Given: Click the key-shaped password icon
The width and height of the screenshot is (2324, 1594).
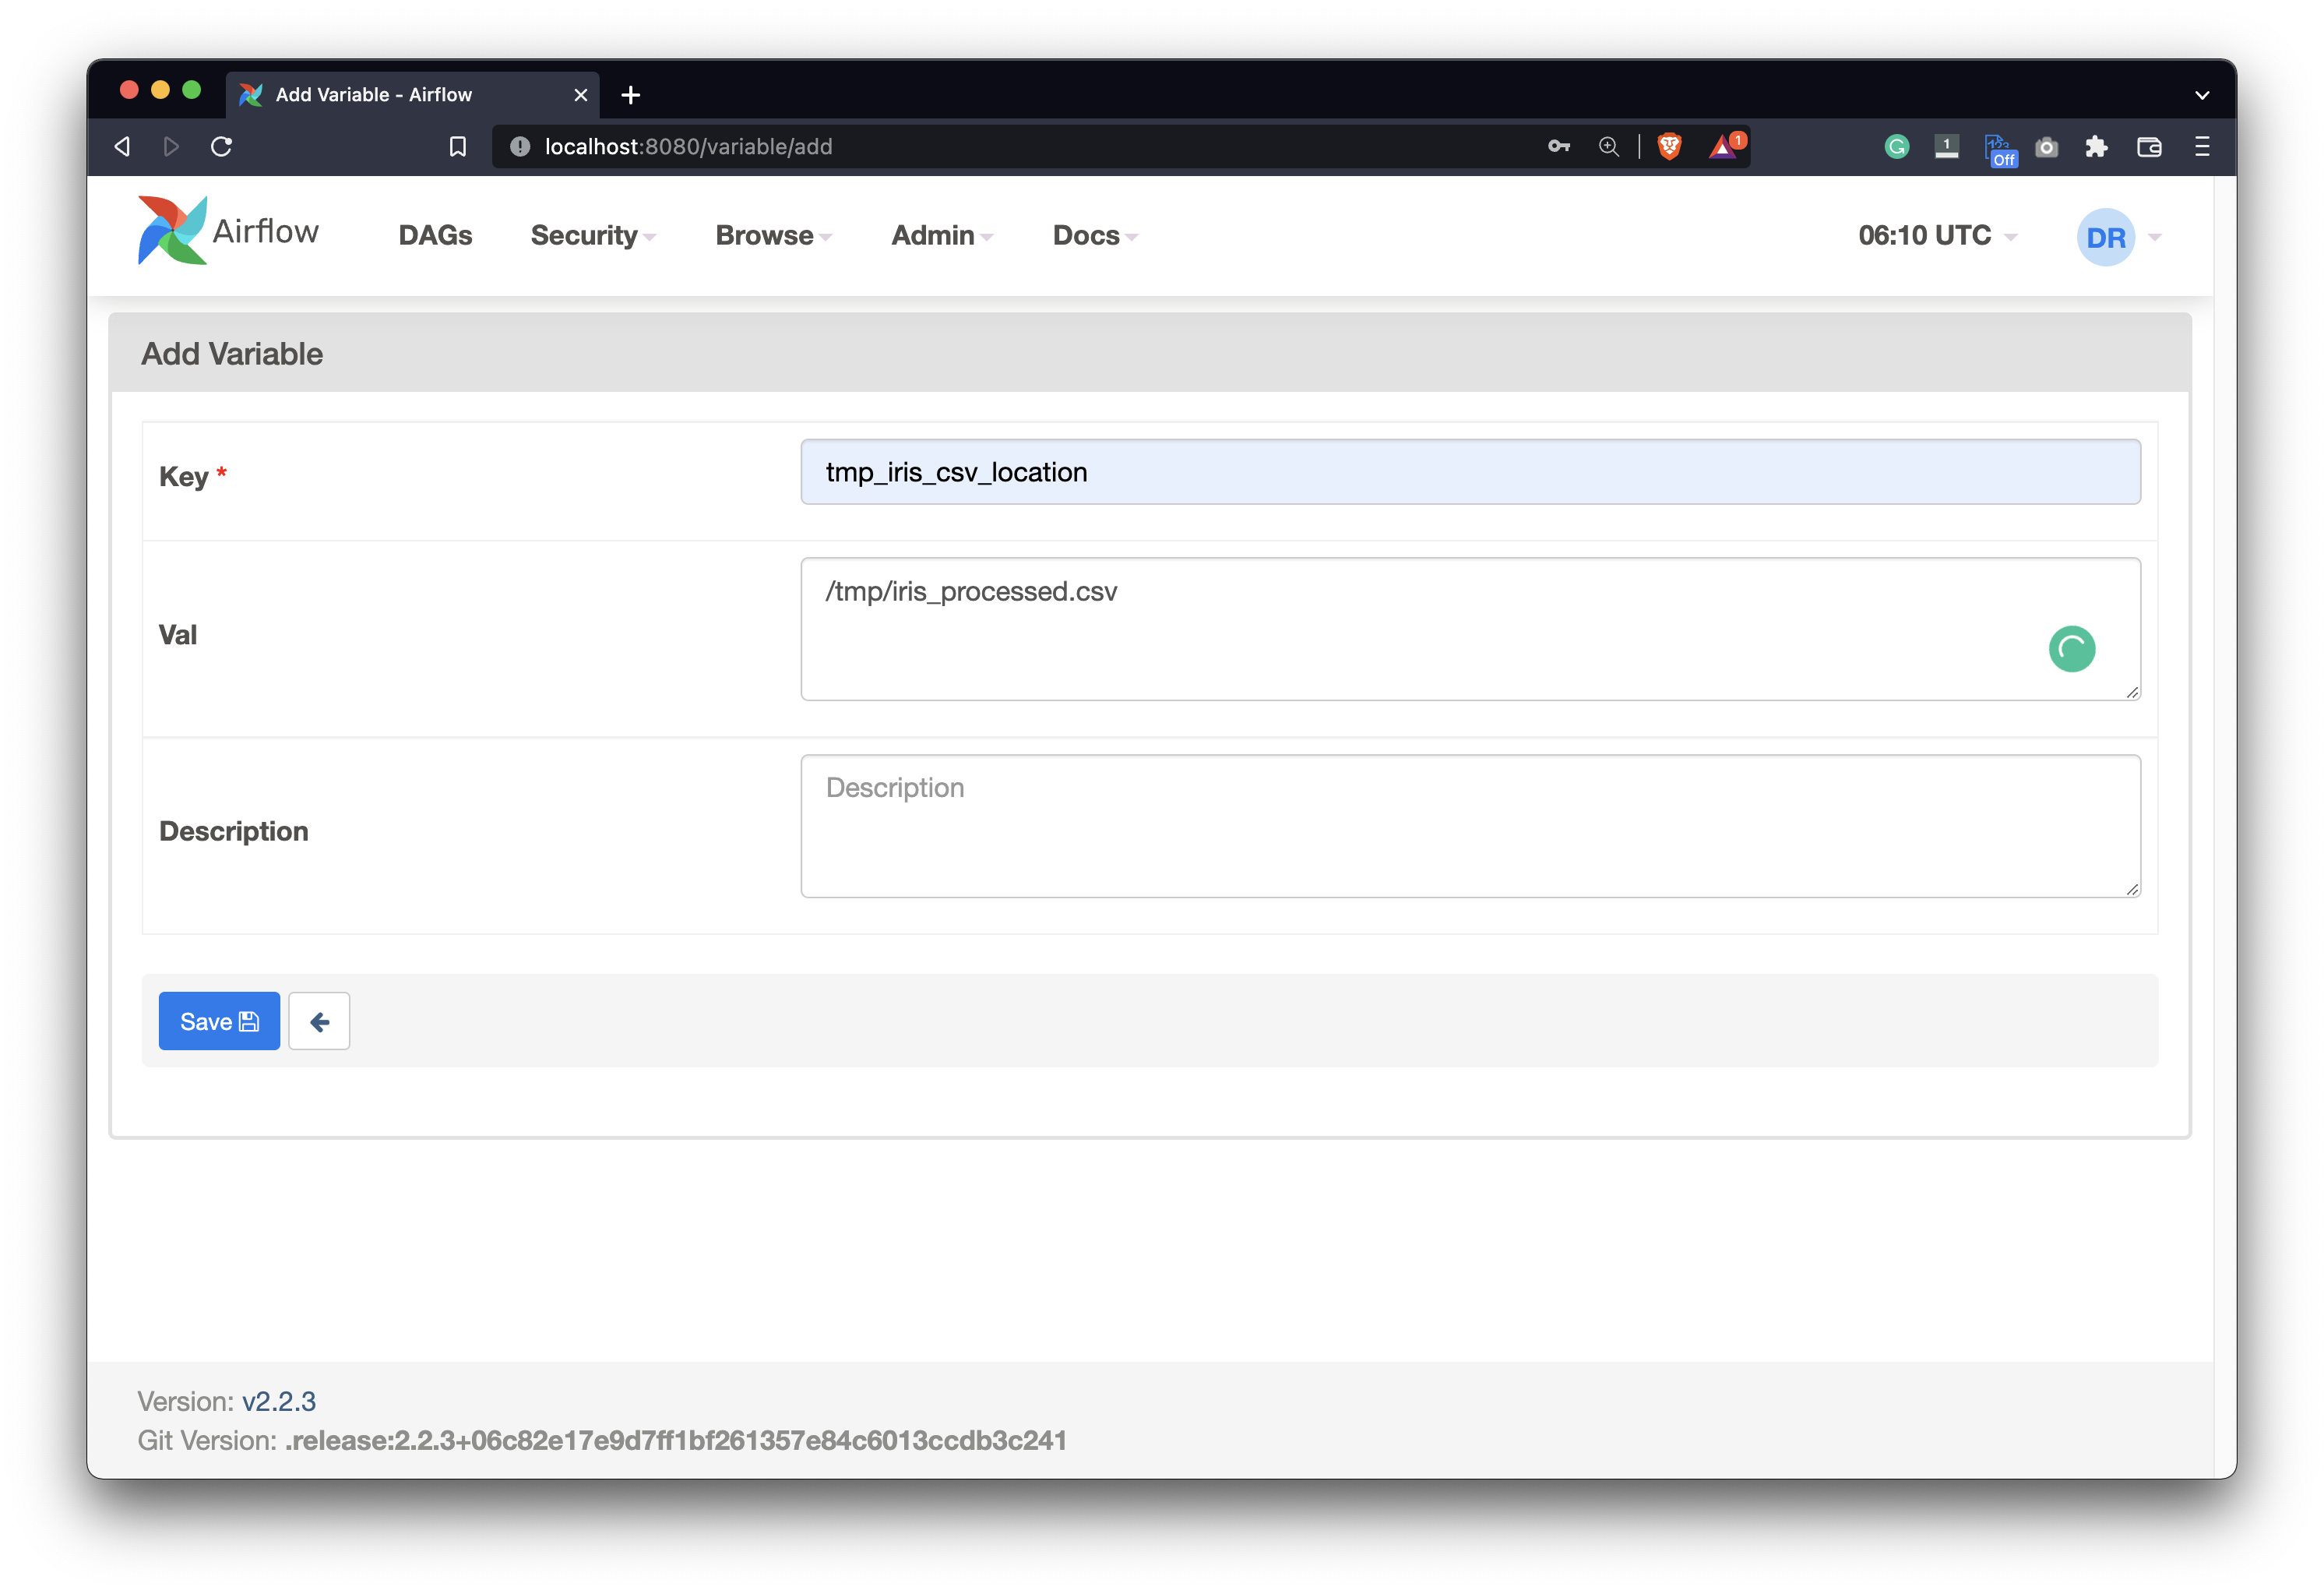Looking at the screenshot, I should (1558, 146).
